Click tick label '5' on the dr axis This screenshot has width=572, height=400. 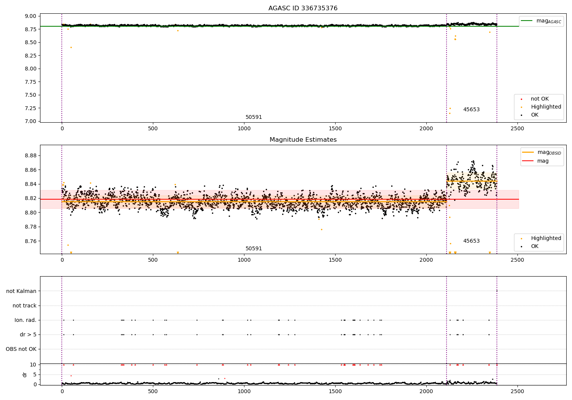click(35, 374)
